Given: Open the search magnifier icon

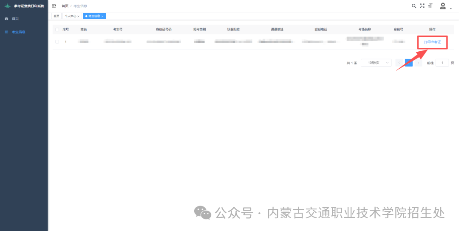Looking at the screenshot, I should pyautogui.click(x=414, y=6).
